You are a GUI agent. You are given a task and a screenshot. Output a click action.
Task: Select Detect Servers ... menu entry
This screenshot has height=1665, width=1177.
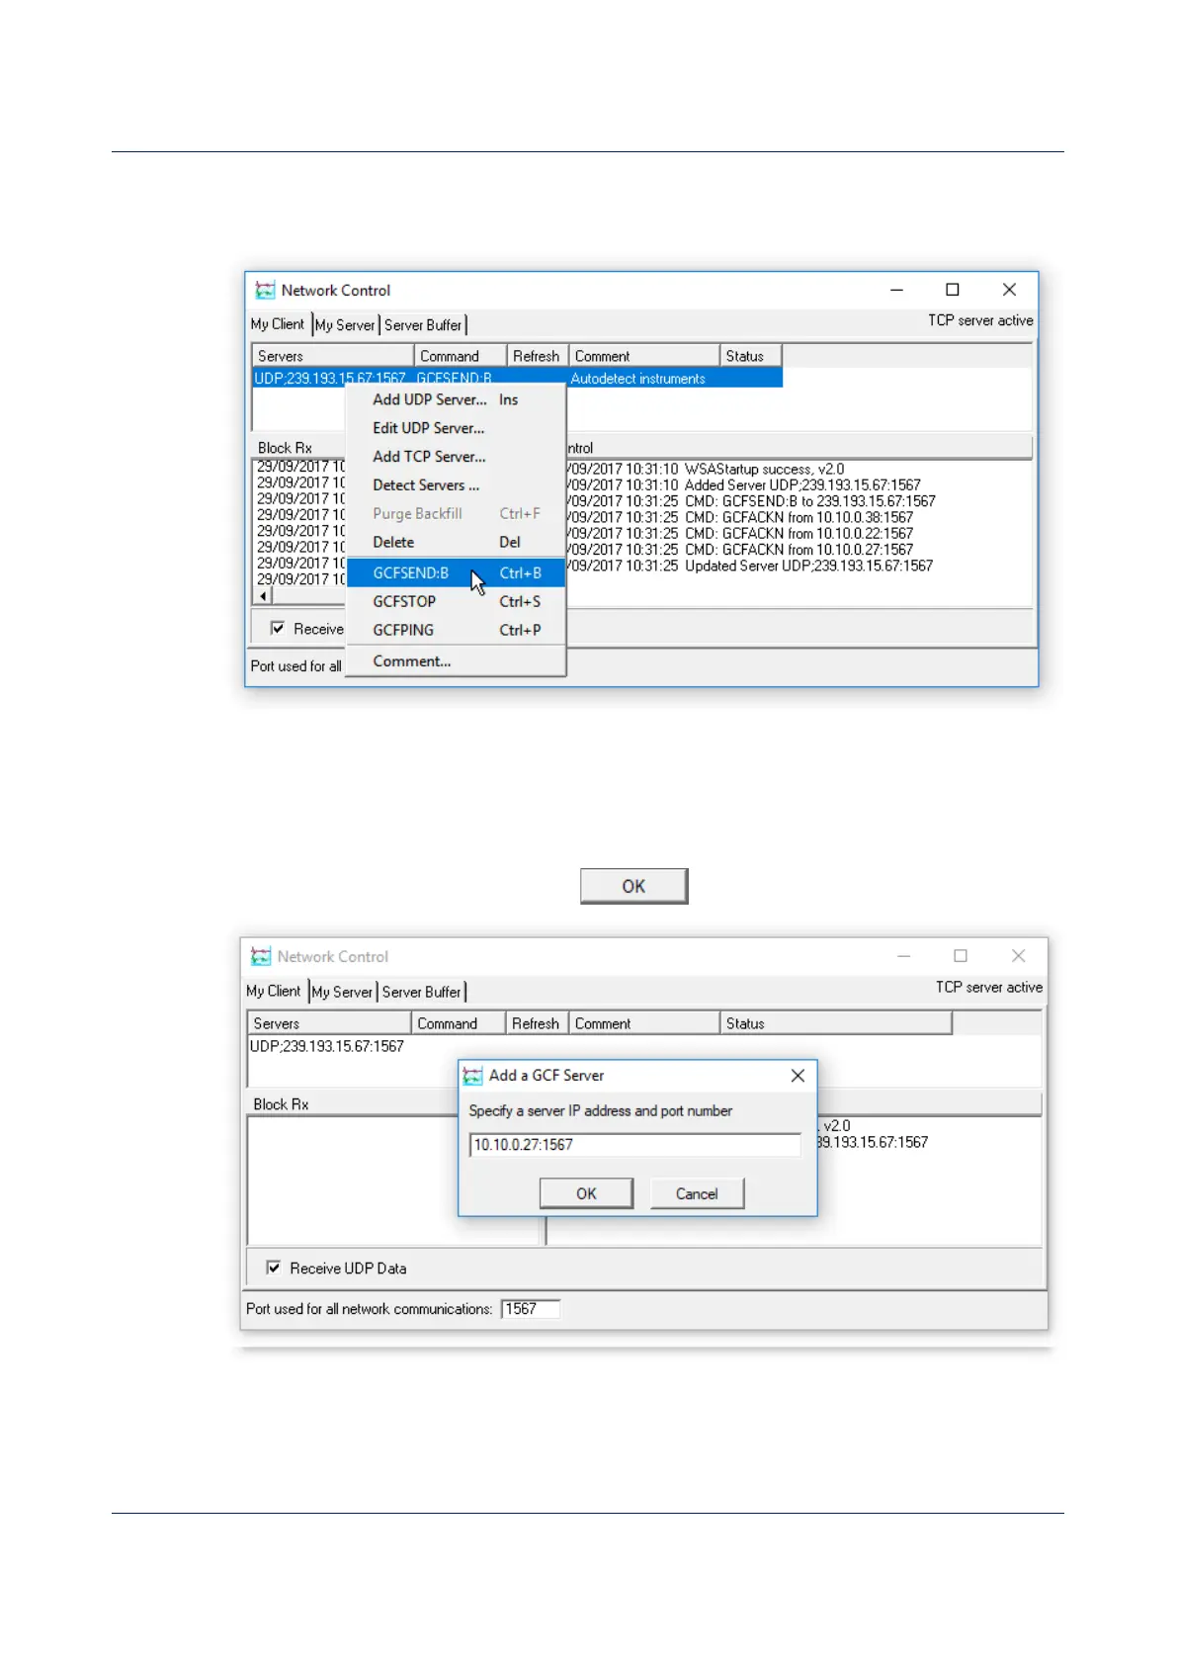click(456, 485)
